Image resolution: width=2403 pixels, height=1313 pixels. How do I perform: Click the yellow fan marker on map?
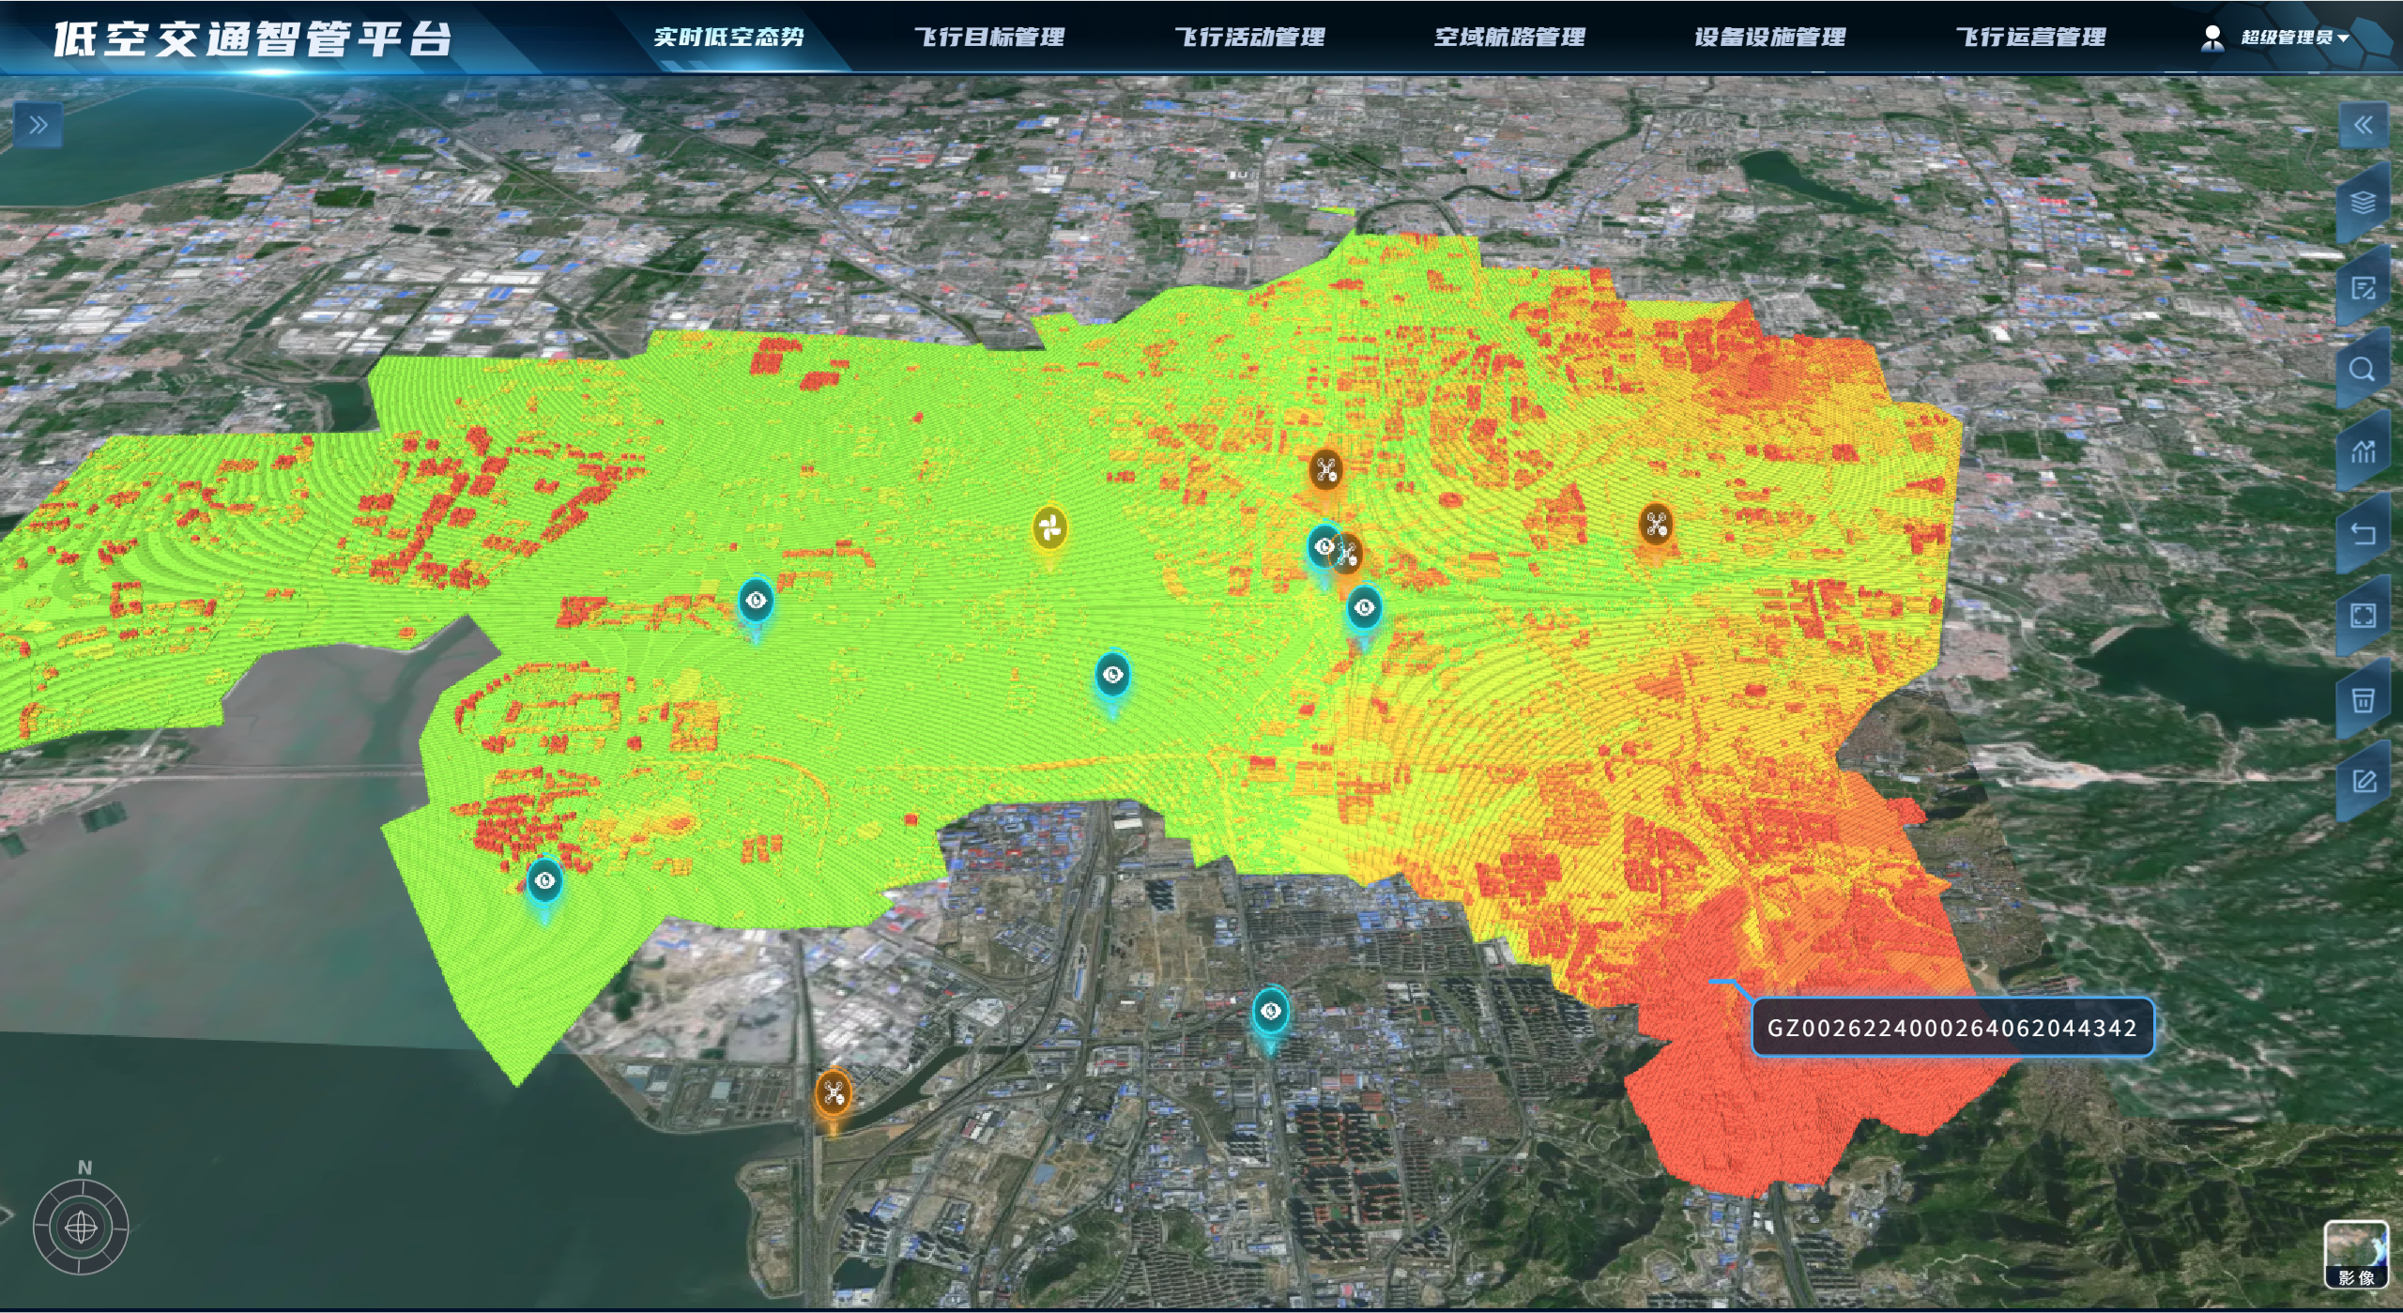pos(1049,528)
